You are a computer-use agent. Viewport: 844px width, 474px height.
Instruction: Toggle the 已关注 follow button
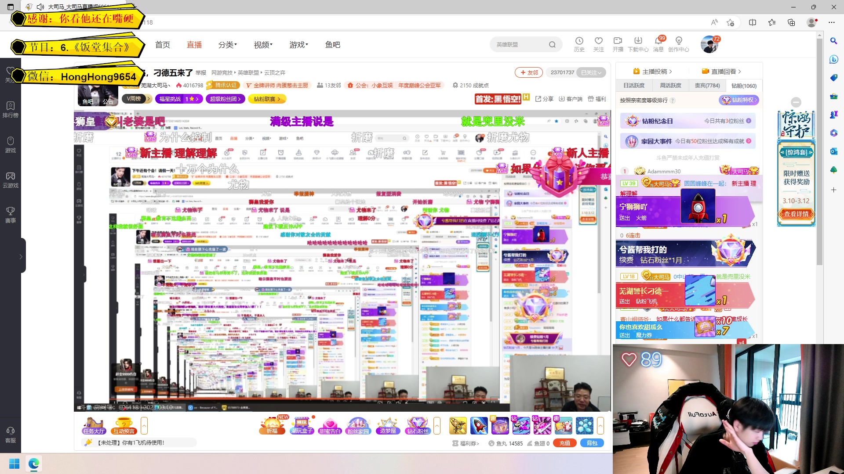[591, 72]
